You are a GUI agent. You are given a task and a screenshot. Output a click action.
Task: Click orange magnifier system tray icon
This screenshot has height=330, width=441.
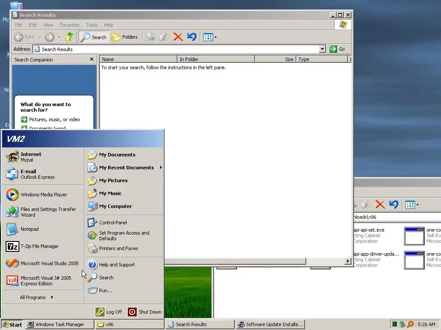[410, 324]
